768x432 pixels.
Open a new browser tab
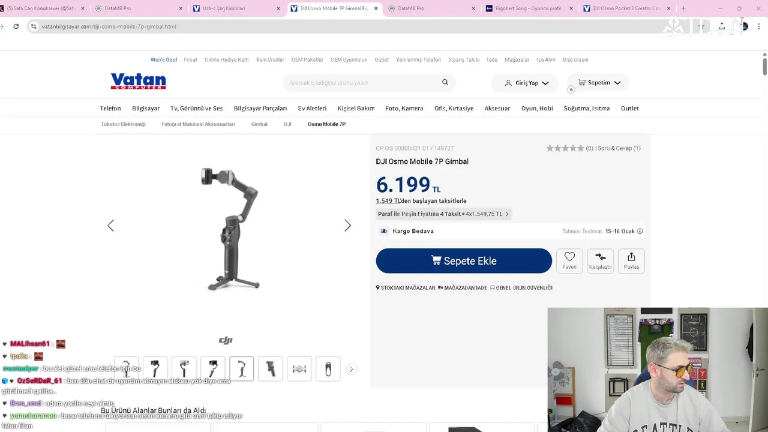click(683, 8)
